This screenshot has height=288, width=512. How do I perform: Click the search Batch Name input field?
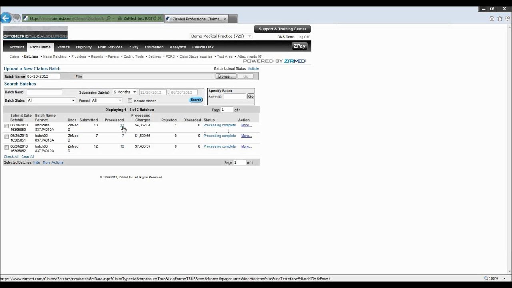pos(44,92)
